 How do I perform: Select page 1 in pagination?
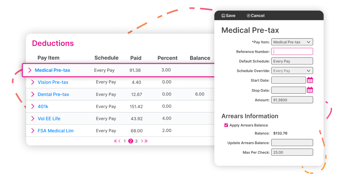point(125,141)
